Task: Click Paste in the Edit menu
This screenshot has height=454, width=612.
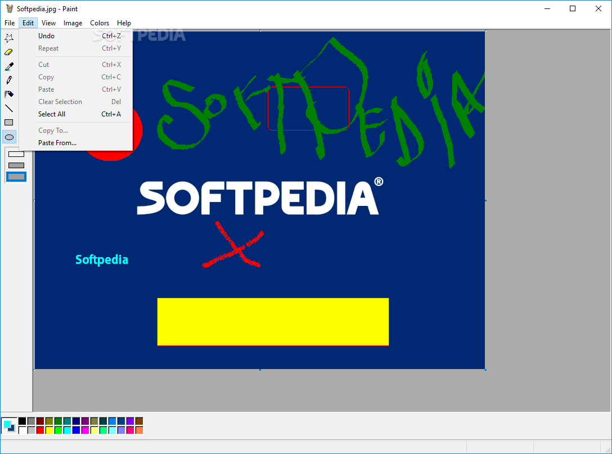Action: [x=76, y=89]
